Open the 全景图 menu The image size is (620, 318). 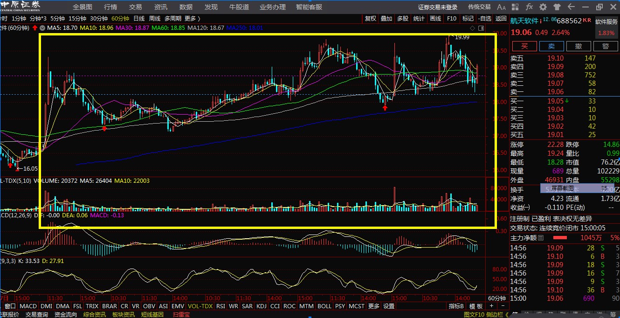tap(83, 7)
